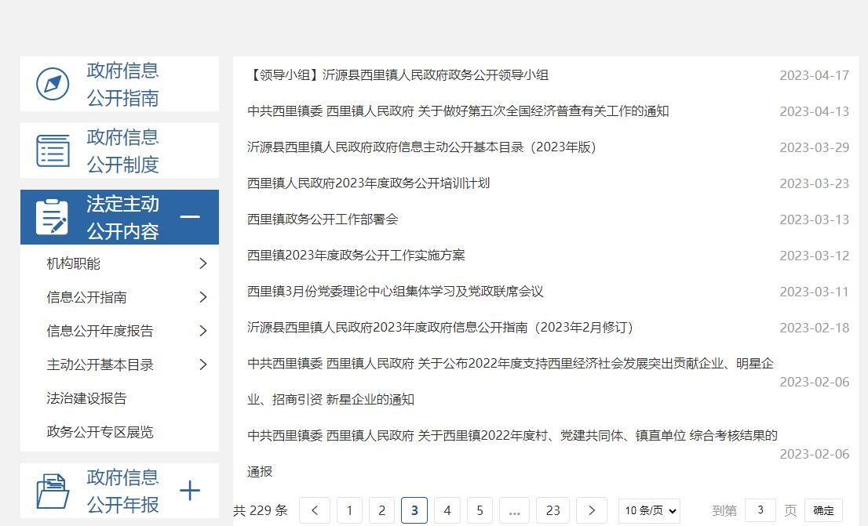Screen dimensions: 868x526
Task: Click the ellipsis pagination button
Action: point(514,510)
